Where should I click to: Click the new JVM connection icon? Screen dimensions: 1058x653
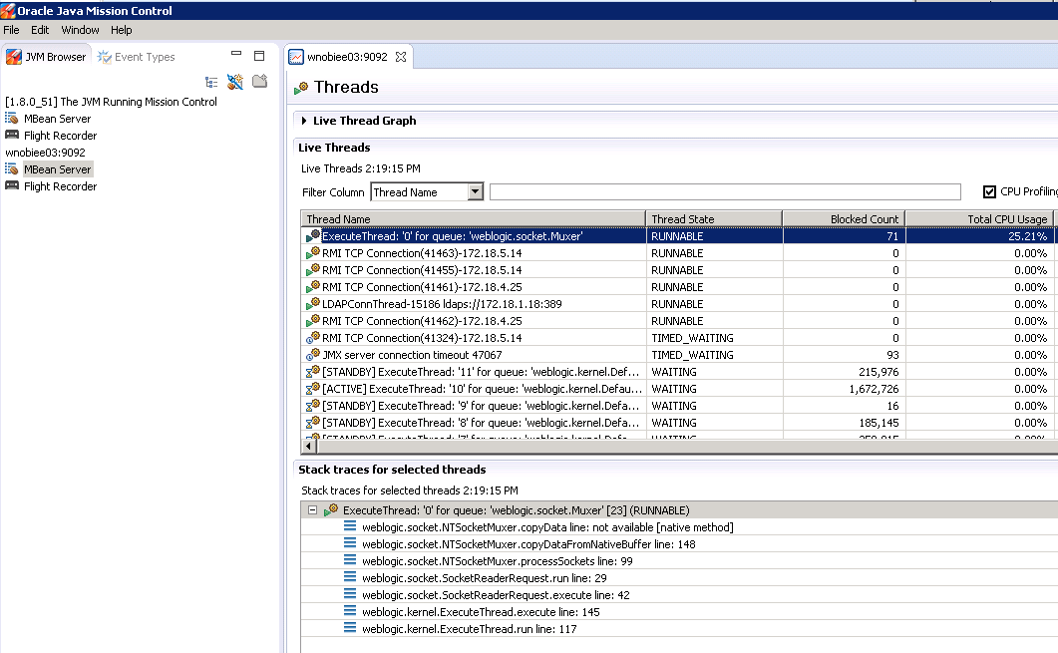235,82
